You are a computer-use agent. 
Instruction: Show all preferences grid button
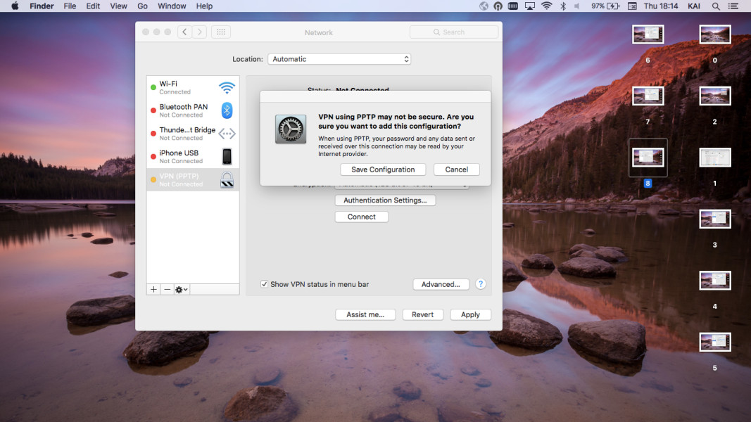[220, 32]
